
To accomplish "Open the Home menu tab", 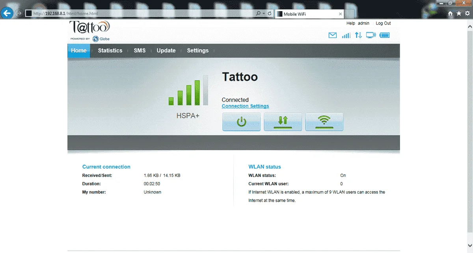I will [x=79, y=51].
